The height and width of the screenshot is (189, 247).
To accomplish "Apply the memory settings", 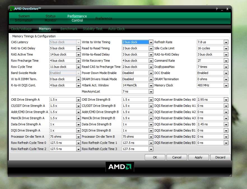I will coord(199,157).
